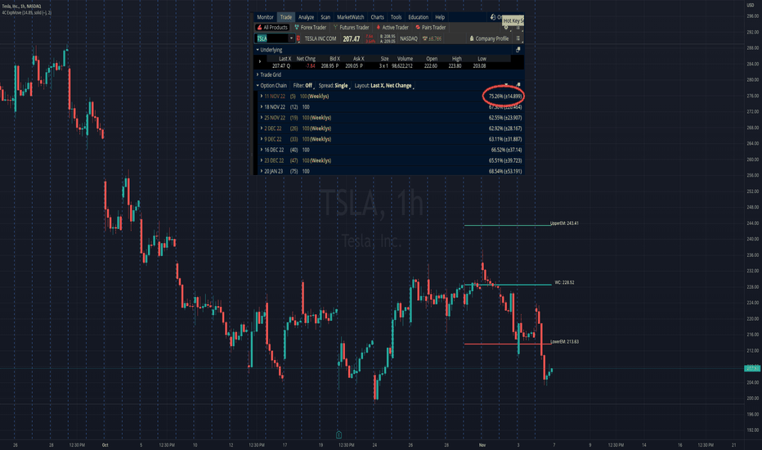Expand the 2 DEC 22 expiration row
762x450 pixels.
(x=262, y=128)
